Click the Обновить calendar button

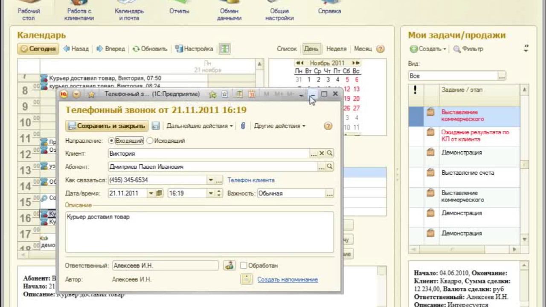point(150,49)
